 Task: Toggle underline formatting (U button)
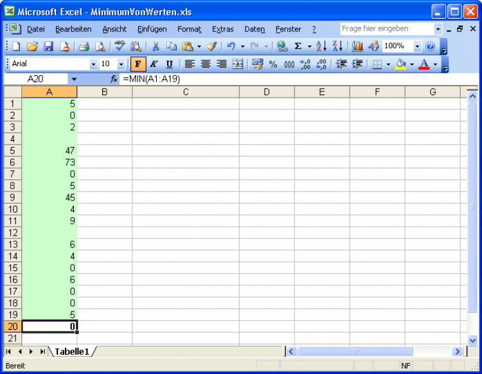tap(169, 64)
